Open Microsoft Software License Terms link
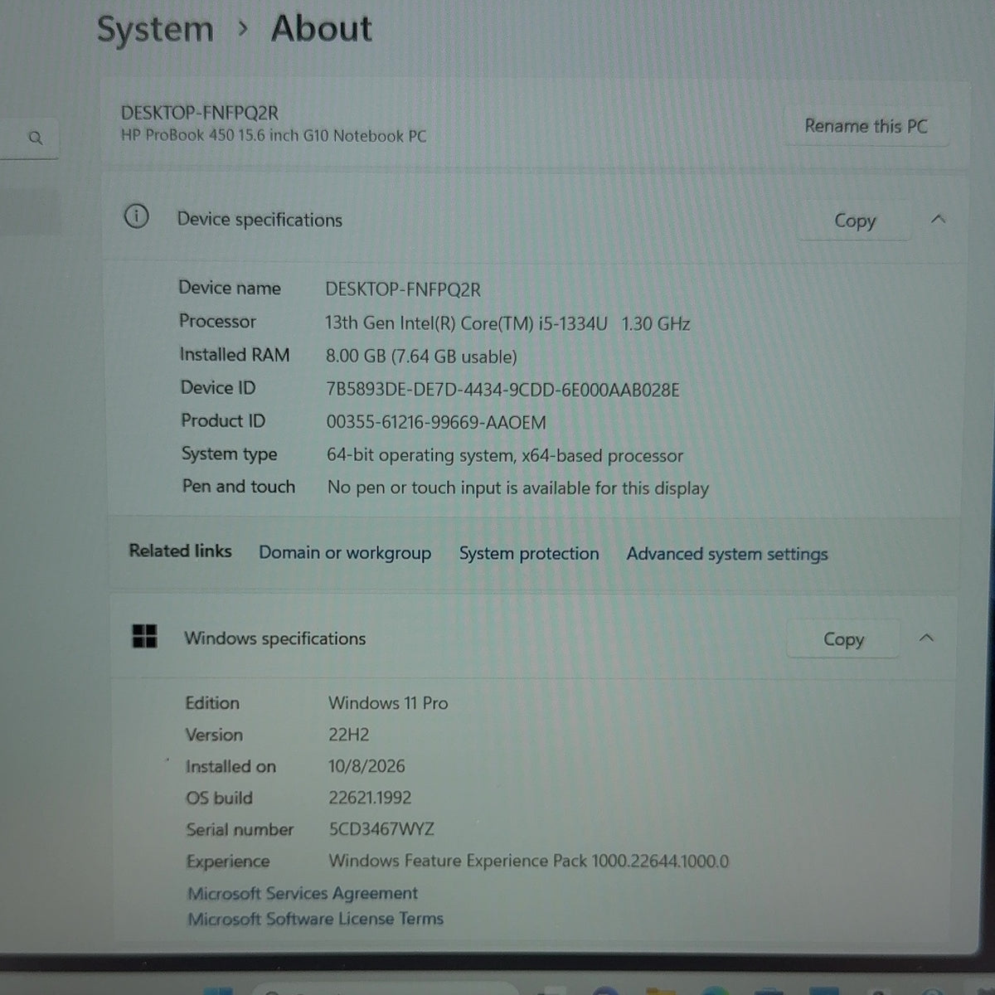This screenshot has width=995, height=995. tap(316, 919)
